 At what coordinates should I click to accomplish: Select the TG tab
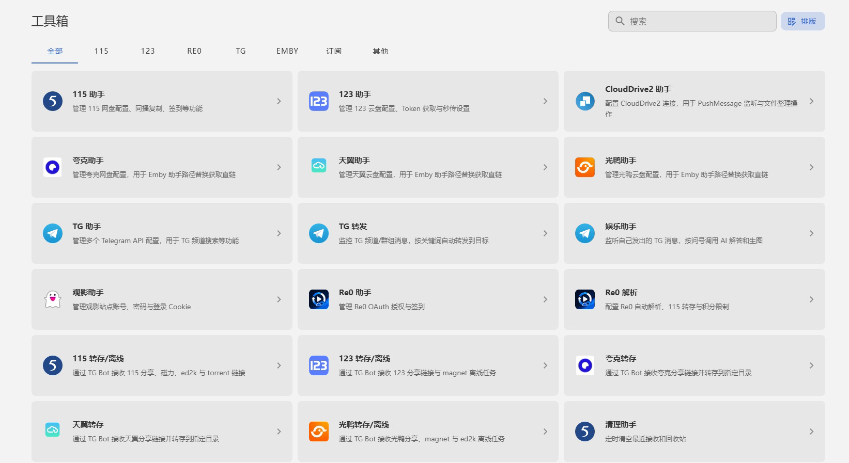[241, 51]
